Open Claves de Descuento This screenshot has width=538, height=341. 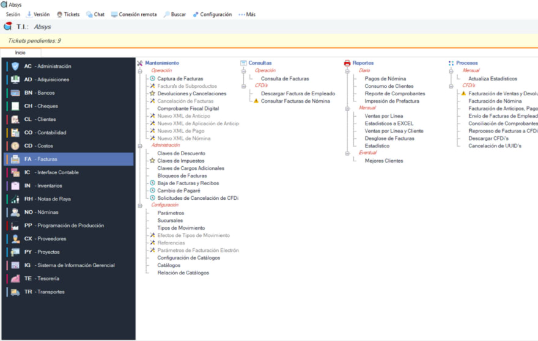pos(181,153)
